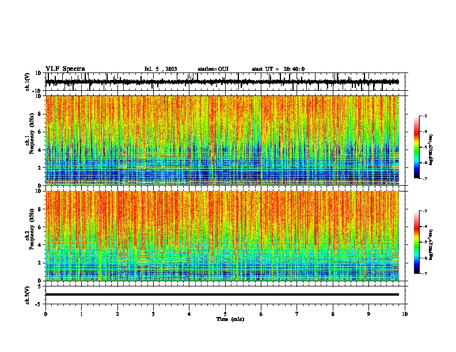
Task: Click time axis tick label "0"
Action: [x=45, y=314]
